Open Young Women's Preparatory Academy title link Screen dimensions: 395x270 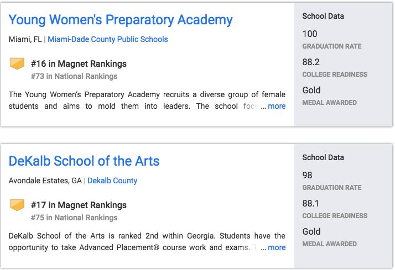(x=121, y=20)
